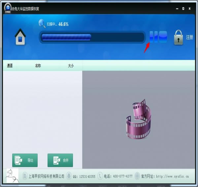
Task: Click the empty file list area
Action: pos(42,109)
